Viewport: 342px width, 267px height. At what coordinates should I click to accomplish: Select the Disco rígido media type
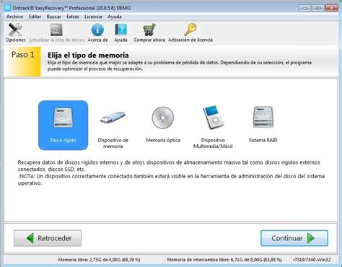63,125
